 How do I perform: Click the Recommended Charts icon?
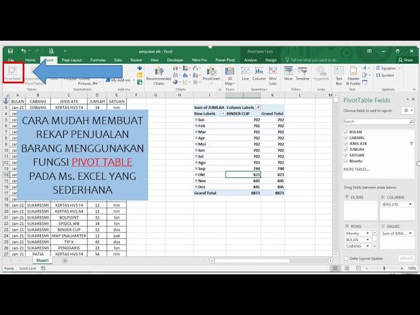pyautogui.click(x=159, y=76)
